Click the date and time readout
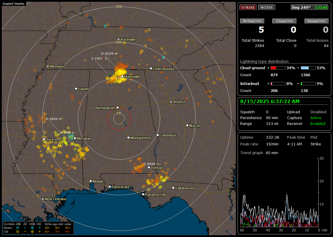The height and width of the screenshot is (237, 333). [270, 102]
